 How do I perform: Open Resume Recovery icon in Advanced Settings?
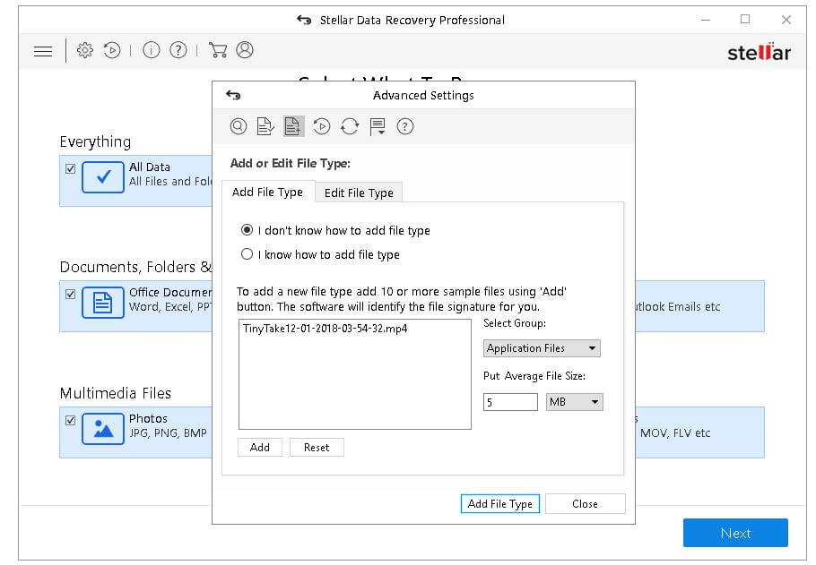pyautogui.click(x=322, y=126)
